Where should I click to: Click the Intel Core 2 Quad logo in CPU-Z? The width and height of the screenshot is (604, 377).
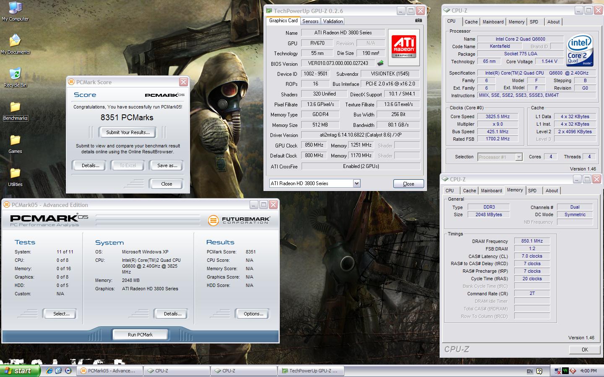pyautogui.click(x=580, y=51)
